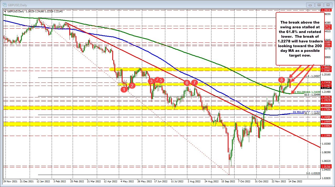Click red marker 3 in the June swing area

click(151, 81)
